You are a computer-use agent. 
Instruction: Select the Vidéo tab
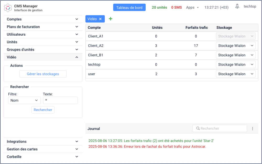point(92,19)
